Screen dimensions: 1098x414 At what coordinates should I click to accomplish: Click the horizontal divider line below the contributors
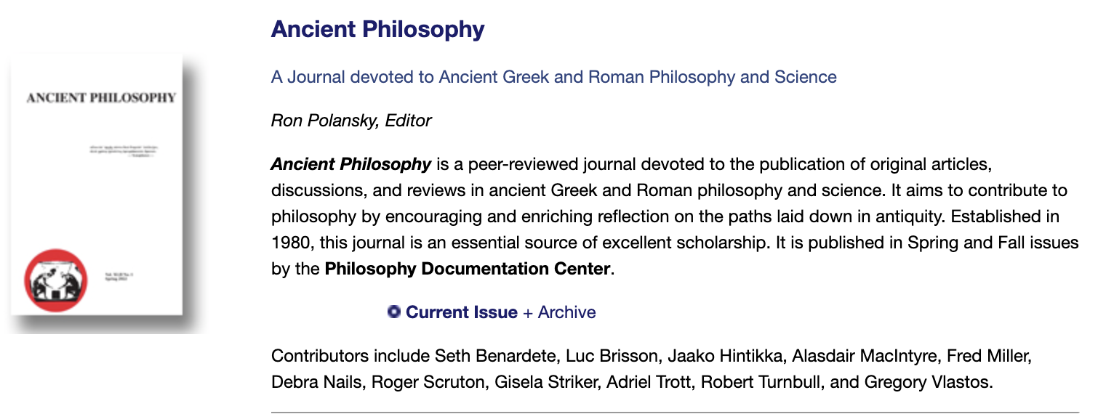(675, 412)
